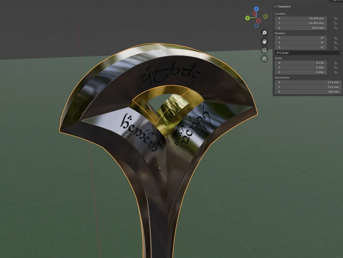This screenshot has height=258, width=343.
Task: Lock the Scale Y value
Action: 335,67
